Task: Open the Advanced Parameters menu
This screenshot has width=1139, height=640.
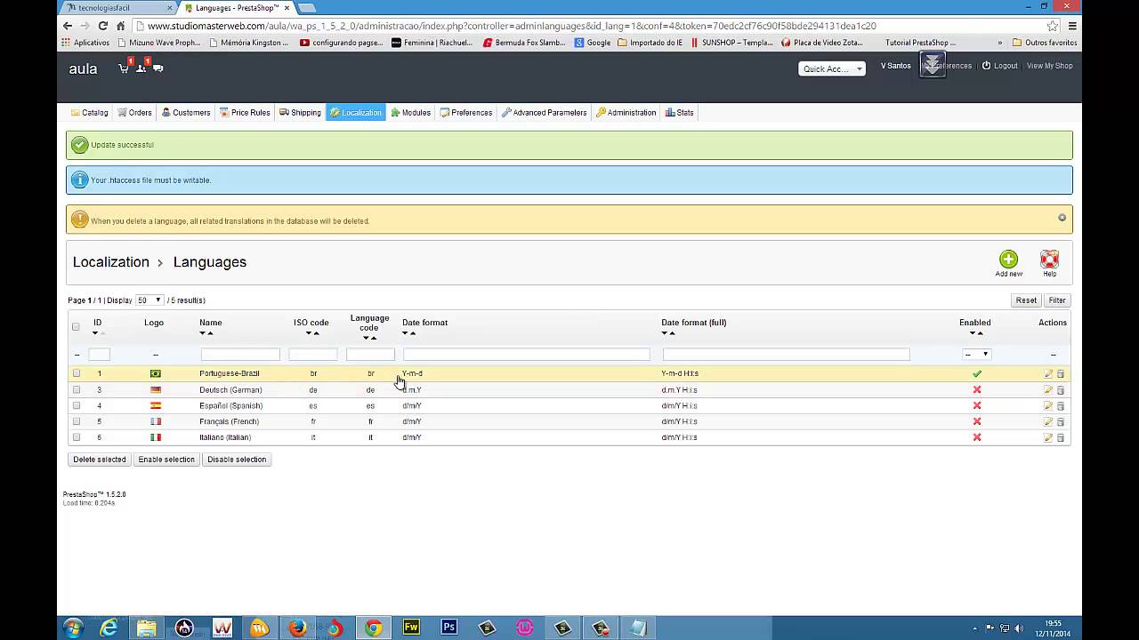Action: click(544, 113)
